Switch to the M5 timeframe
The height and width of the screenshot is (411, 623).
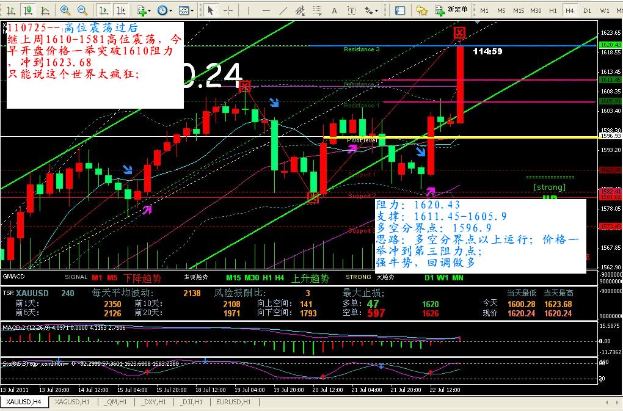[x=501, y=10]
